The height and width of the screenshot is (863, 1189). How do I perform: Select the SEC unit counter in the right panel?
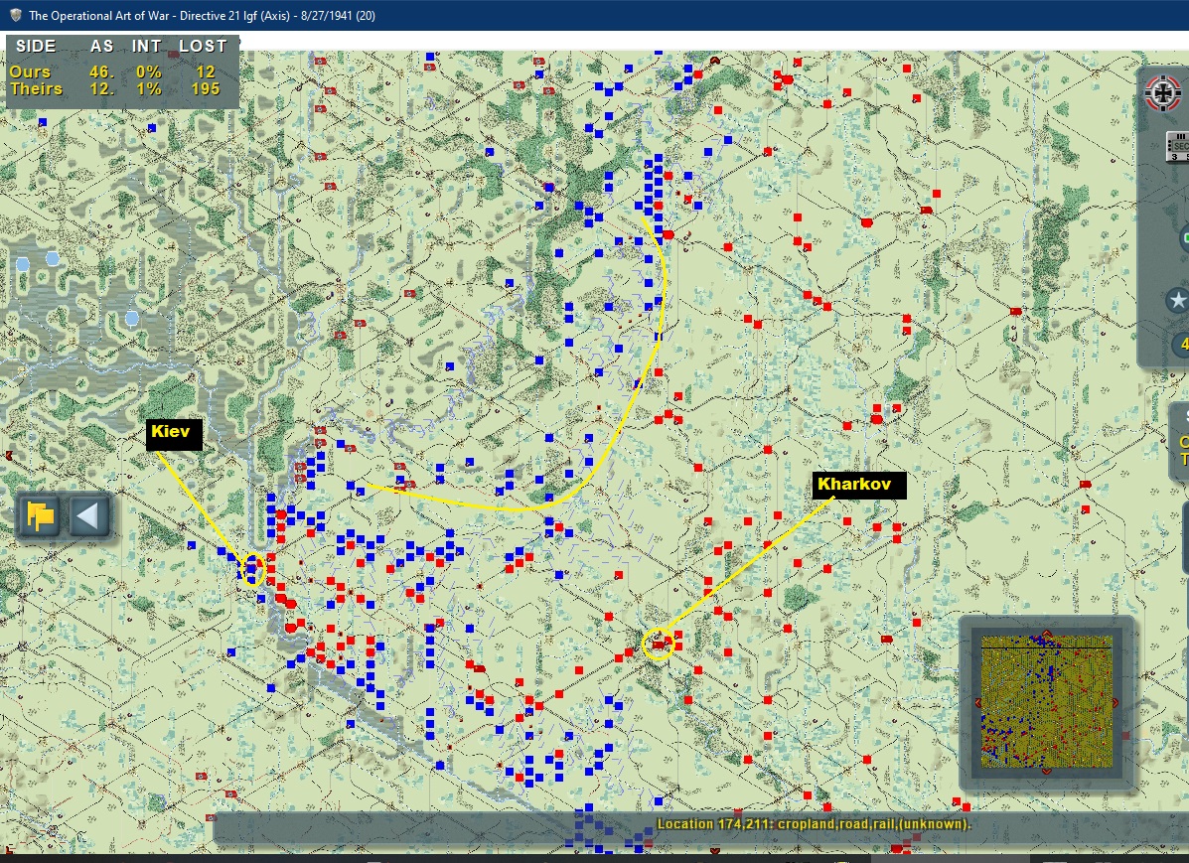coord(1178,146)
